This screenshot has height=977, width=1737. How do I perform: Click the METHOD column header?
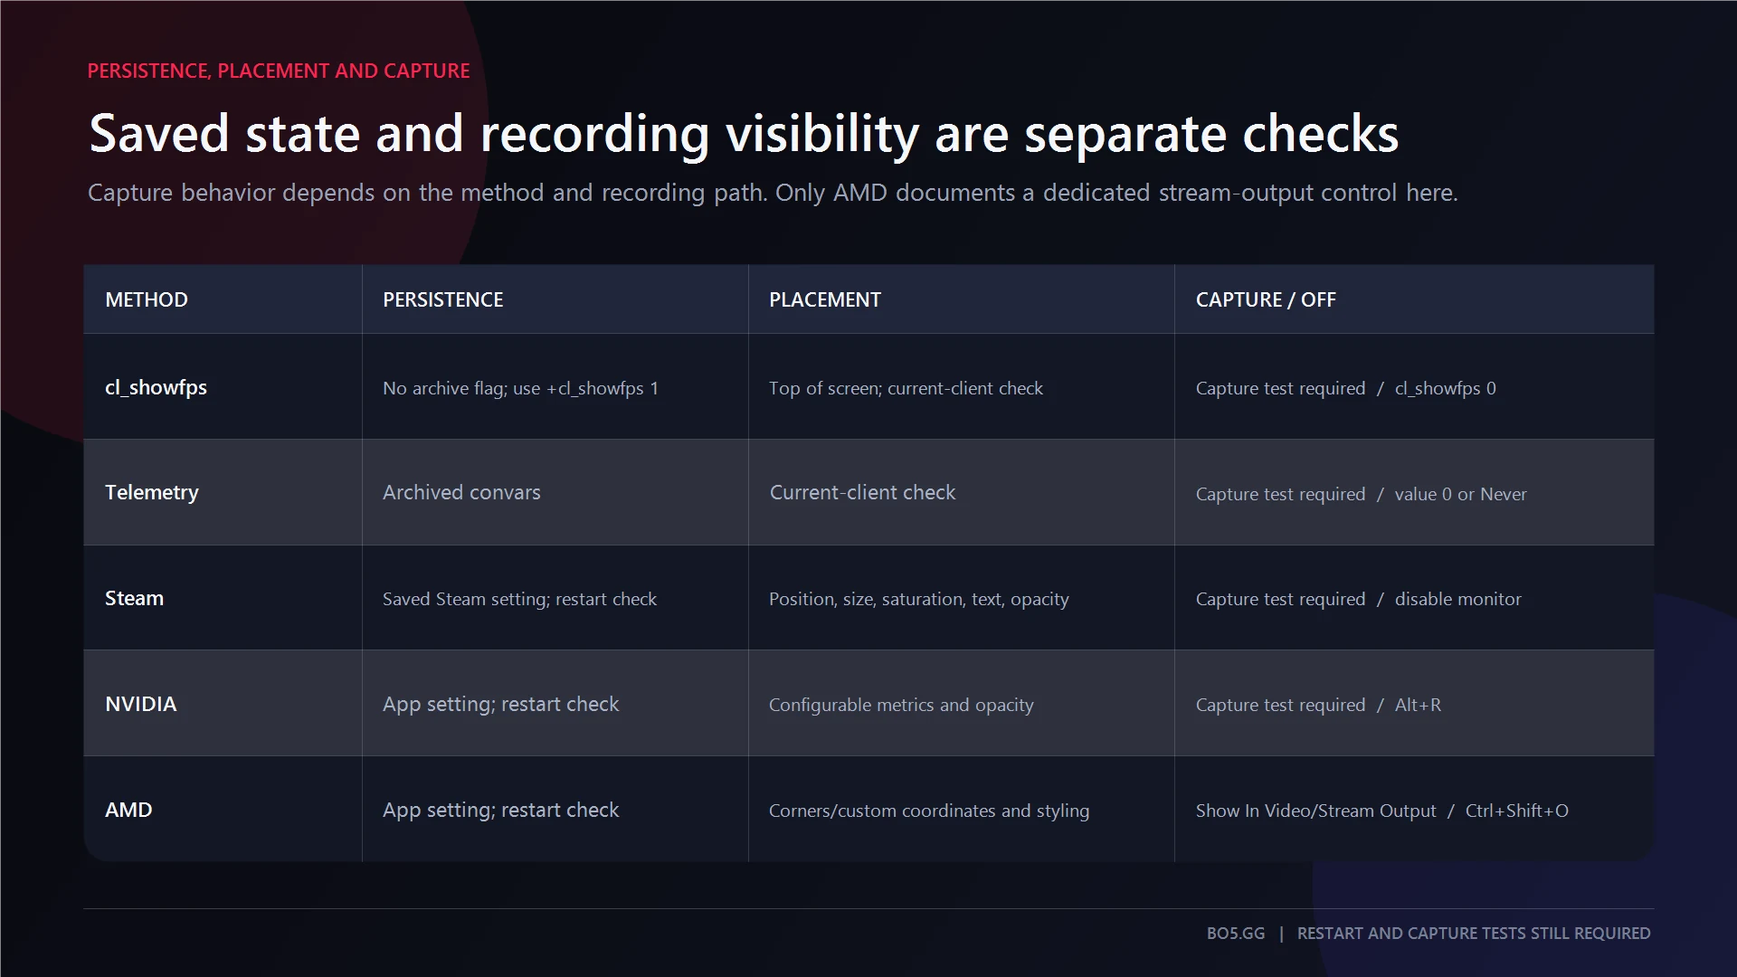(147, 299)
